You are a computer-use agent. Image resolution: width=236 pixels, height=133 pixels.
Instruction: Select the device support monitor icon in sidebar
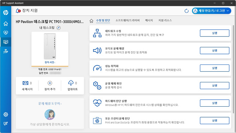6,42
